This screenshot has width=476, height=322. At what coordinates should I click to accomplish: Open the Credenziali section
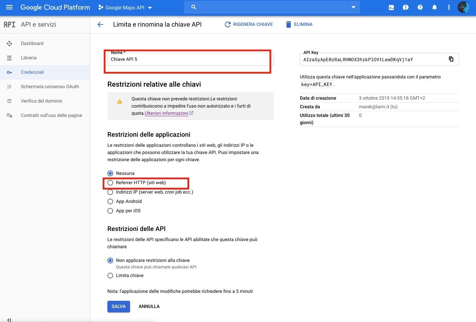(32, 72)
